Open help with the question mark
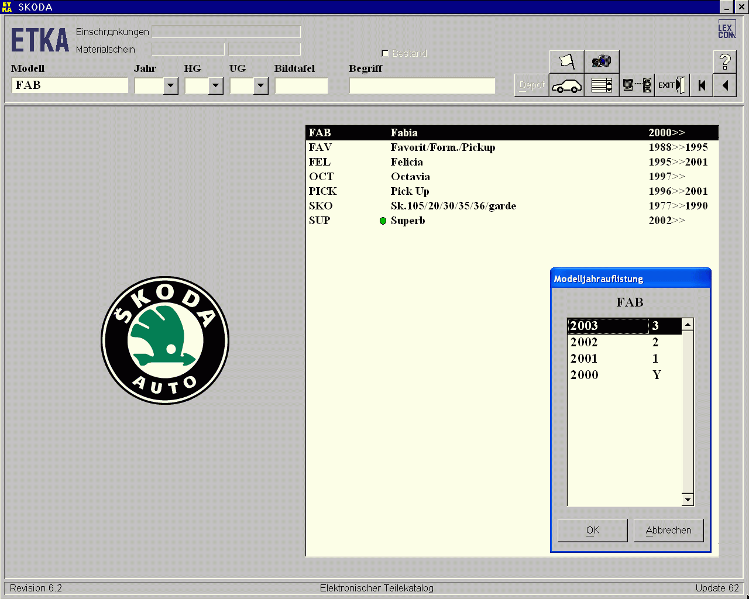The width and height of the screenshot is (749, 599). coord(725,61)
